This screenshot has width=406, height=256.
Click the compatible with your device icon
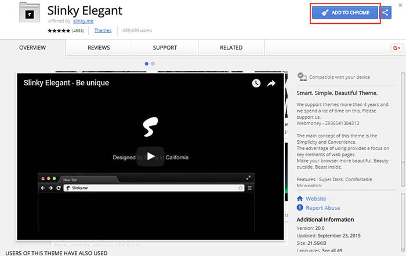pyautogui.click(x=302, y=77)
